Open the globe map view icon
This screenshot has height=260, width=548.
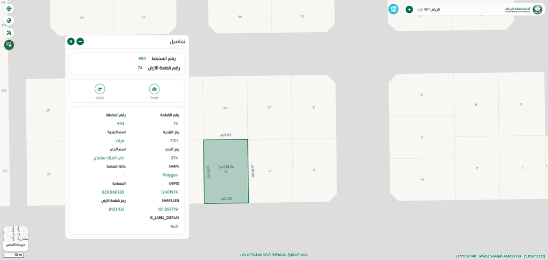(9, 21)
